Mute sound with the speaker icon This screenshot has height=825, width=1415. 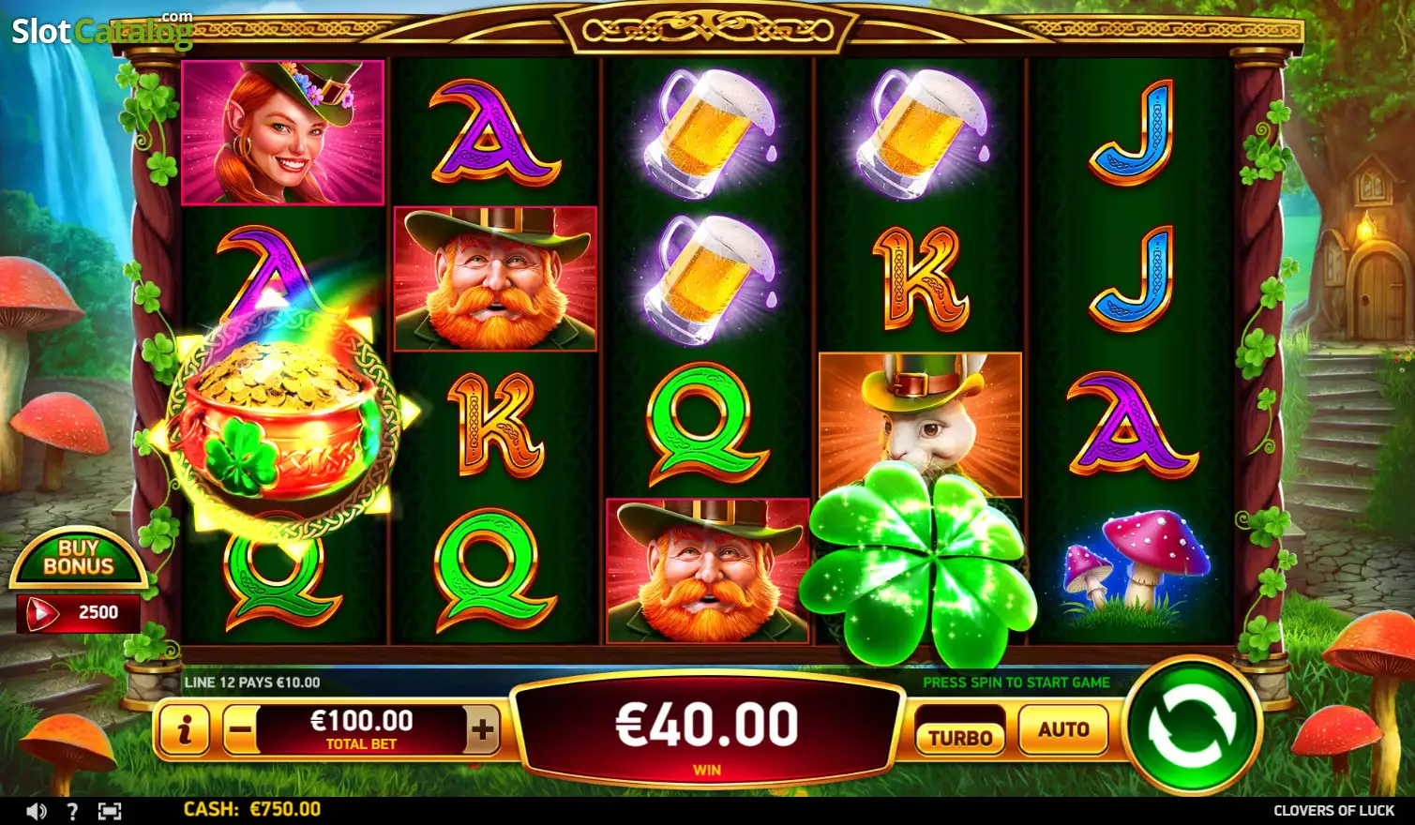pyautogui.click(x=37, y=811)
